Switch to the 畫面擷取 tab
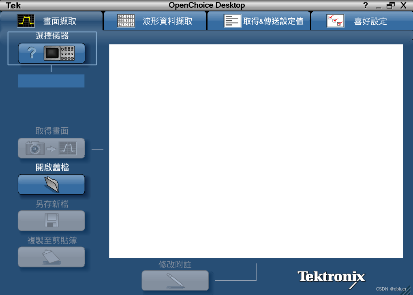This screenshot has width=413, height=295. point(51,21)
